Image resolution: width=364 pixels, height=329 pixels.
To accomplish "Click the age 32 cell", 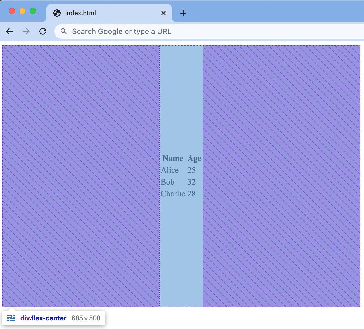I will (191, 182).
